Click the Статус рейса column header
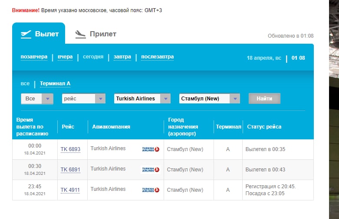Image resolution: width=339 pixels, height=219 pixels. (264, 127)
